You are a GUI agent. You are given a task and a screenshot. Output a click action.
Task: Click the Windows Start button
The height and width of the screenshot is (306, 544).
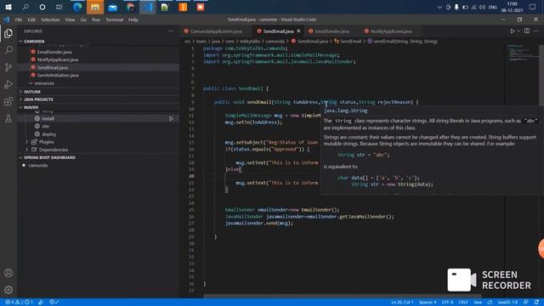[8, 7]
